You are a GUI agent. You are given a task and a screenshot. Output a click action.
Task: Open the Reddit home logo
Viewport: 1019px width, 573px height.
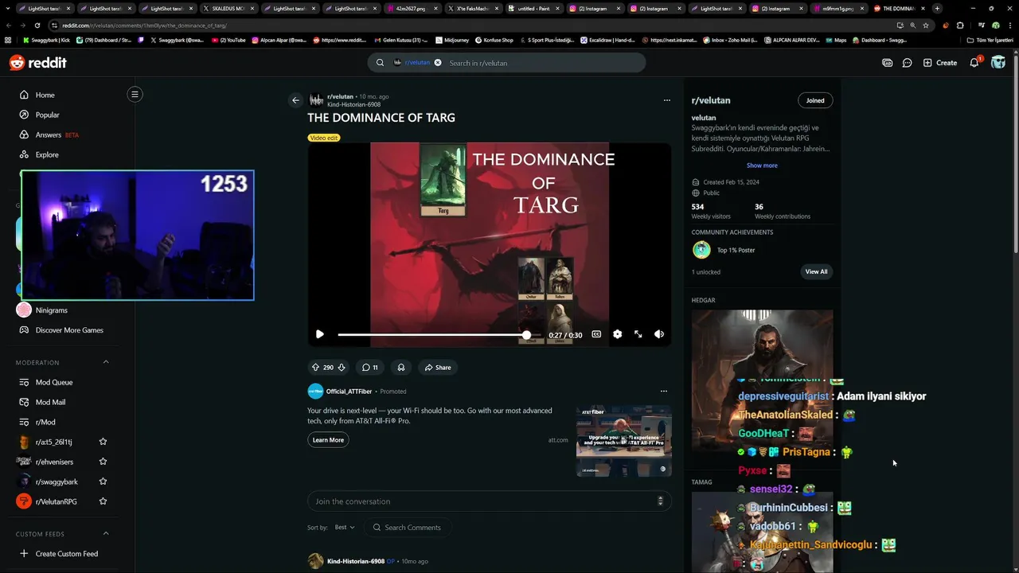37,63
